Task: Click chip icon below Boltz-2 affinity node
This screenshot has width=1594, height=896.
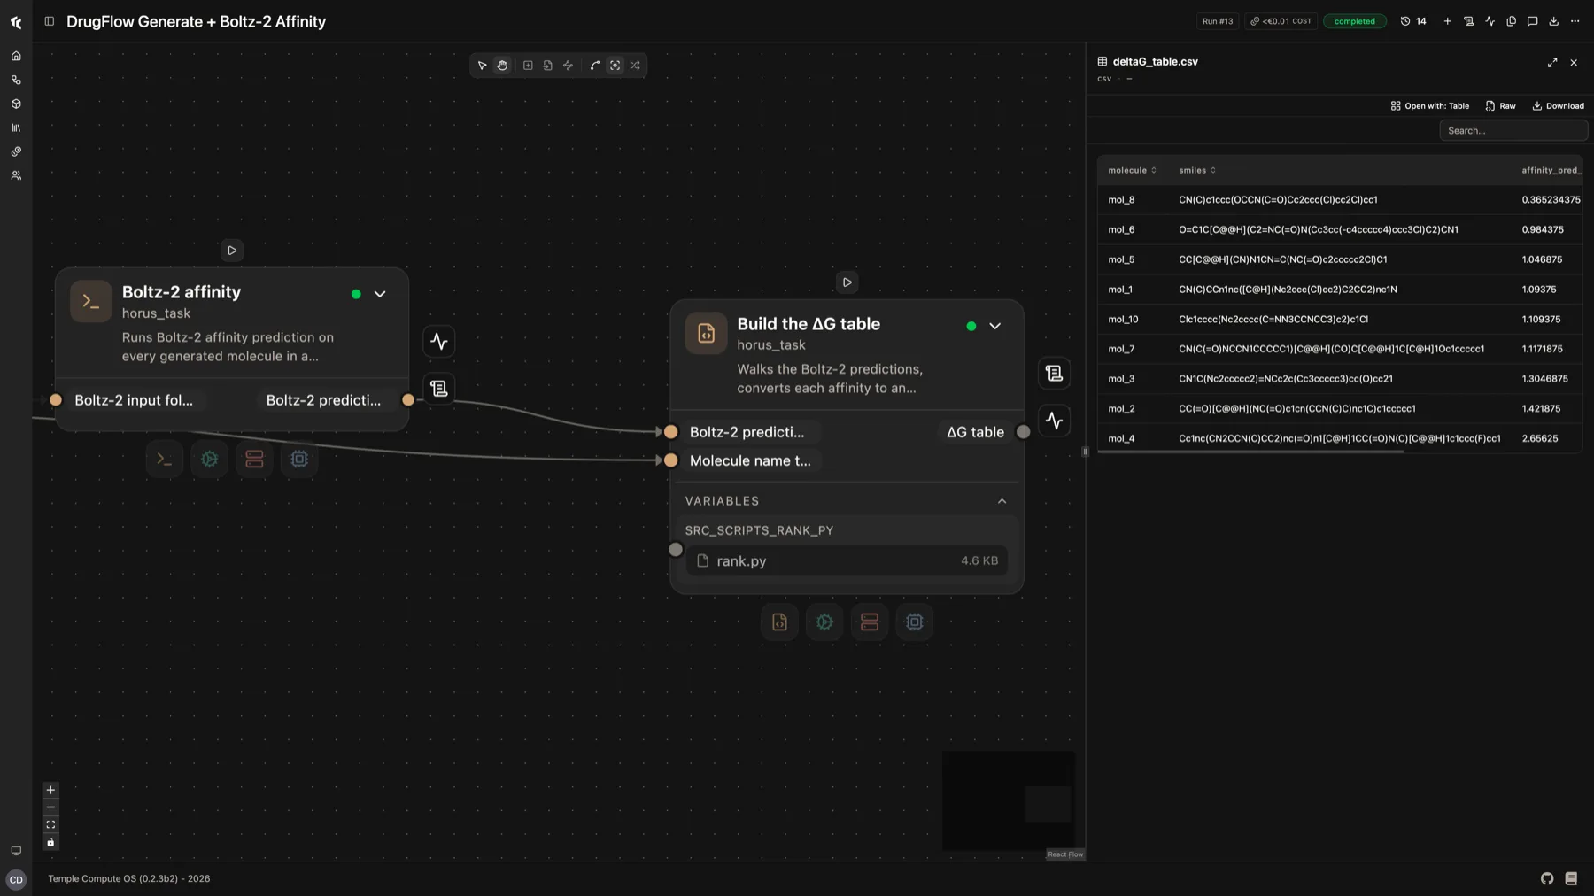Action: click(299, 460)
